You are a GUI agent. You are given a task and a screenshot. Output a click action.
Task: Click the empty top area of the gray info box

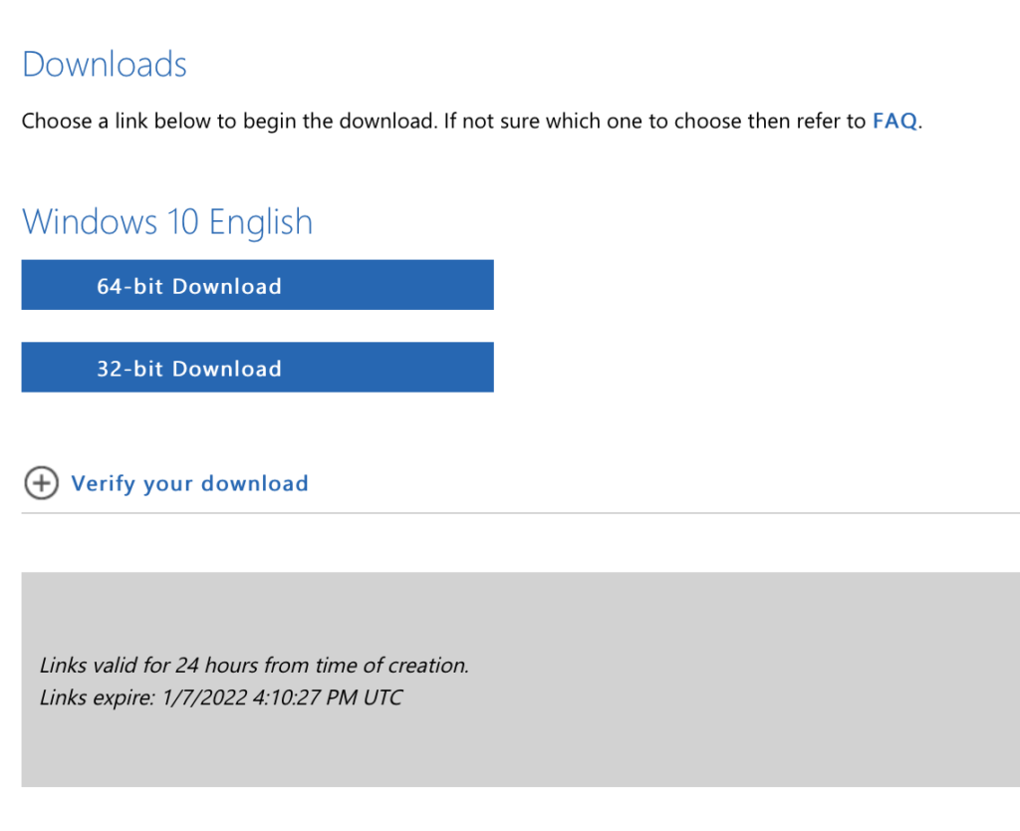(x=518, y=608)
